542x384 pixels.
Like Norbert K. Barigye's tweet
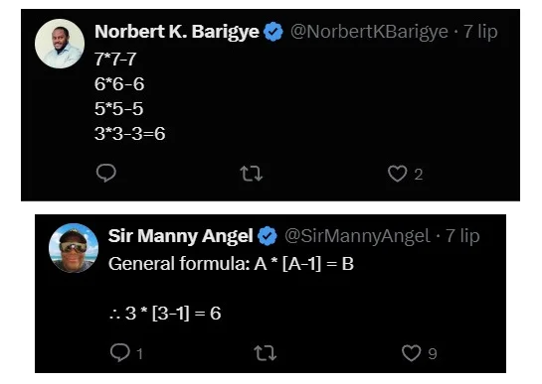point(397,174)
